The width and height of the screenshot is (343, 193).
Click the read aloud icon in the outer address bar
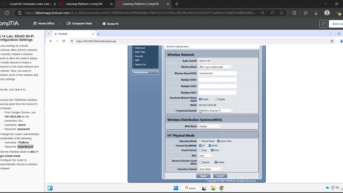point(272,13)
